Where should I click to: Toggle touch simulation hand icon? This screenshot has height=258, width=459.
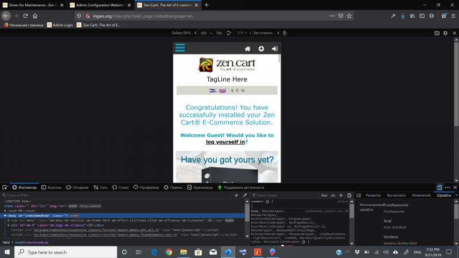click(x=285, y=33)
